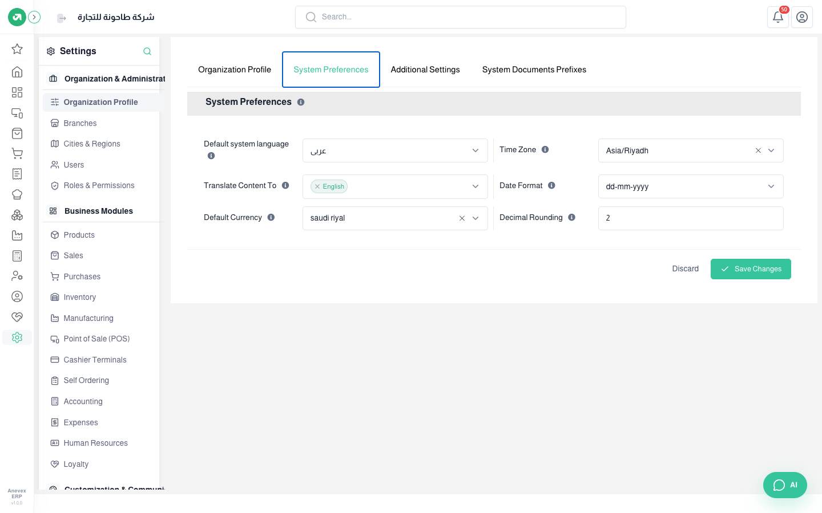The image size is (822, 513).
Task: Clear the Asia/Riyadh time zone selection
Action: [758, 150]
